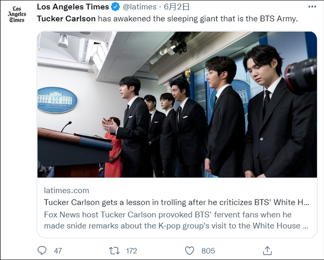The height and width of the screenshot is (260, 324).
Task: Click the reply count 47
Action: 57,250
